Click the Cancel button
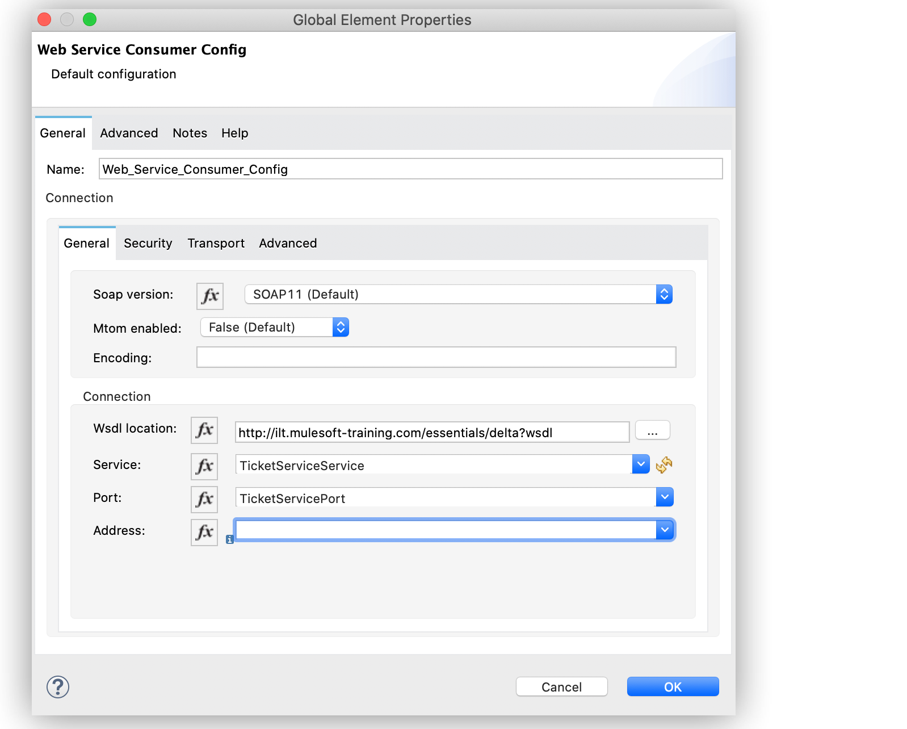907x729 pixels. (x=561, y=686)
